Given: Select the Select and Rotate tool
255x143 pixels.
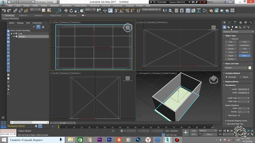Looking at the screenshot, I should [71, 11].
